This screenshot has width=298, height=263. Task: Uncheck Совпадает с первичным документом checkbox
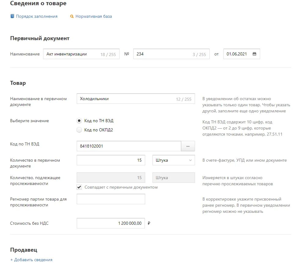coord(79,187)
